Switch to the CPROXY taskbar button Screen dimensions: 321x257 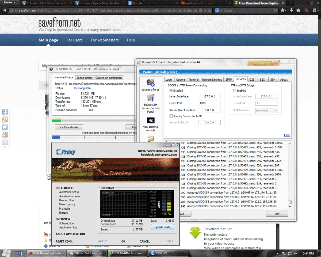[x=168, y=253]
